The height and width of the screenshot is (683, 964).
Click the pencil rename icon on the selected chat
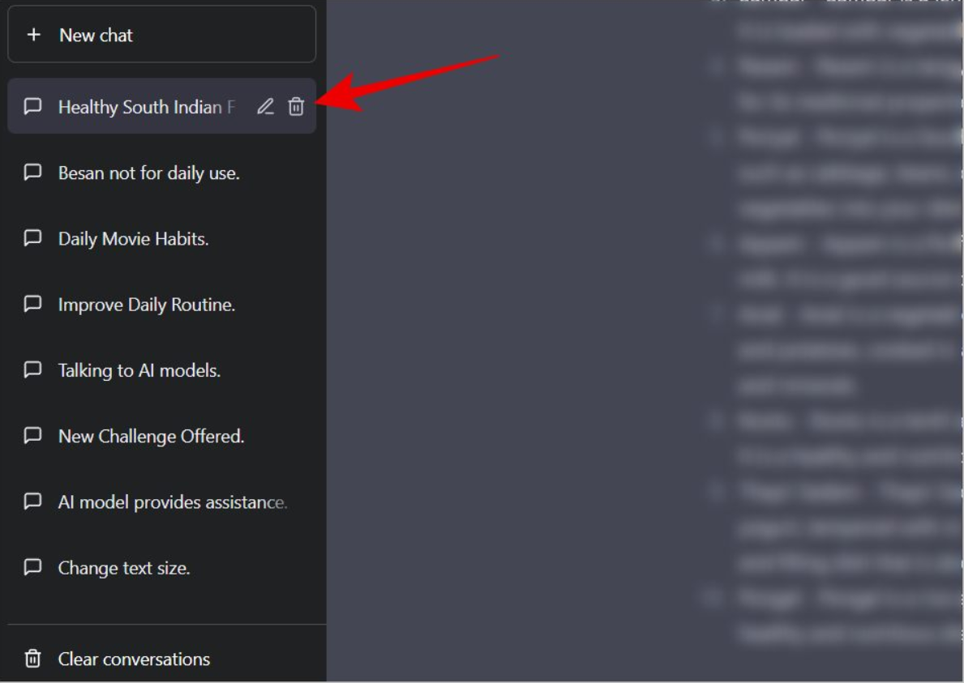coord(265,106)
